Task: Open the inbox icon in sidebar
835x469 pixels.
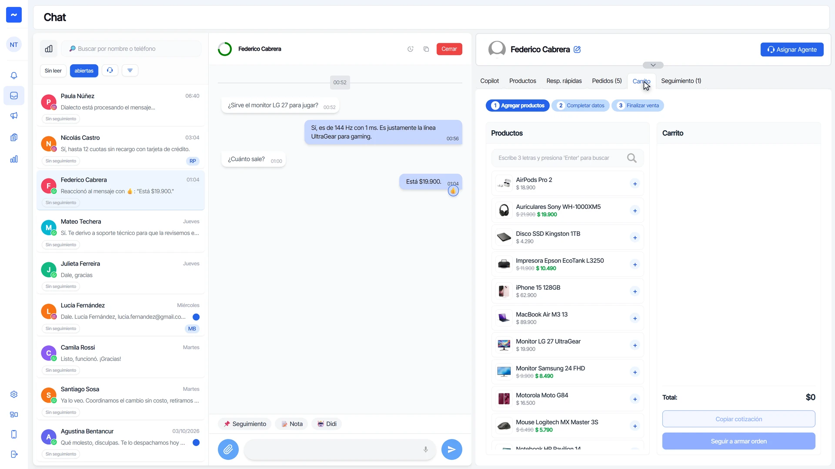Action: pos(14,96)
